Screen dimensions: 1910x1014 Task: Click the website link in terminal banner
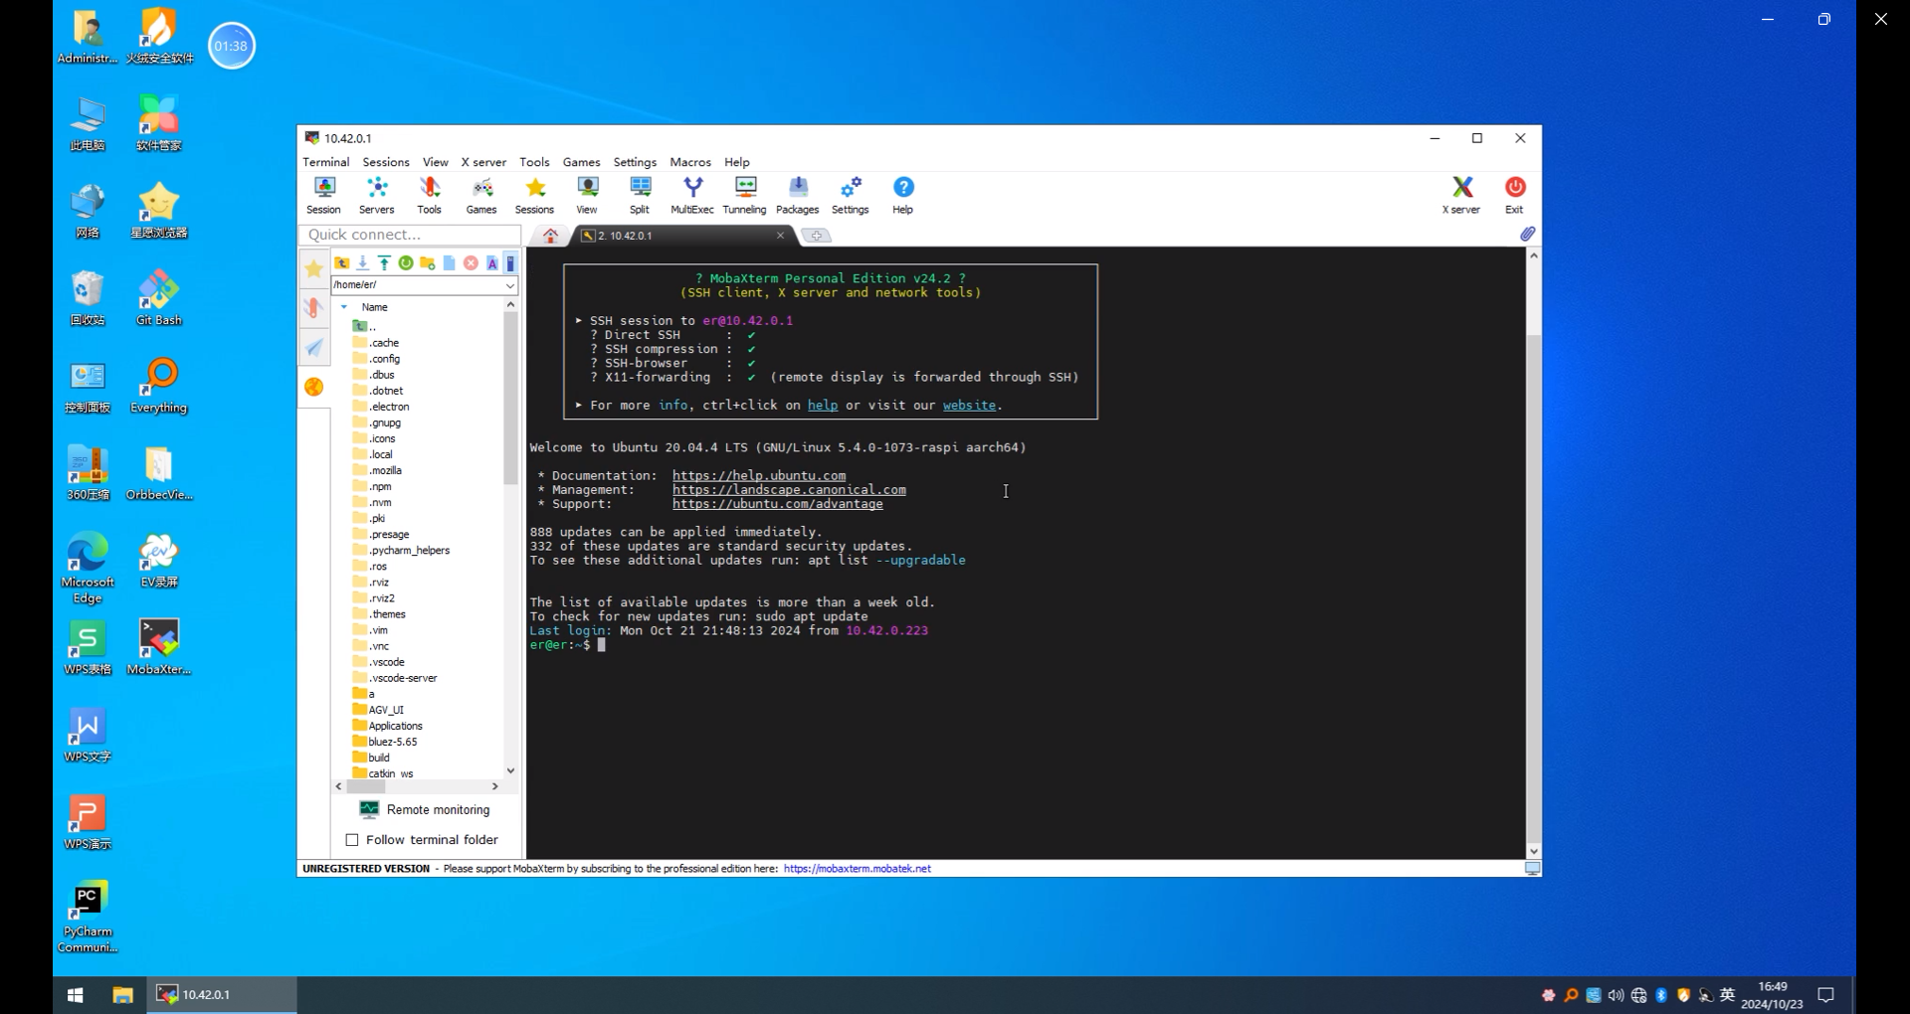point(969,406)
